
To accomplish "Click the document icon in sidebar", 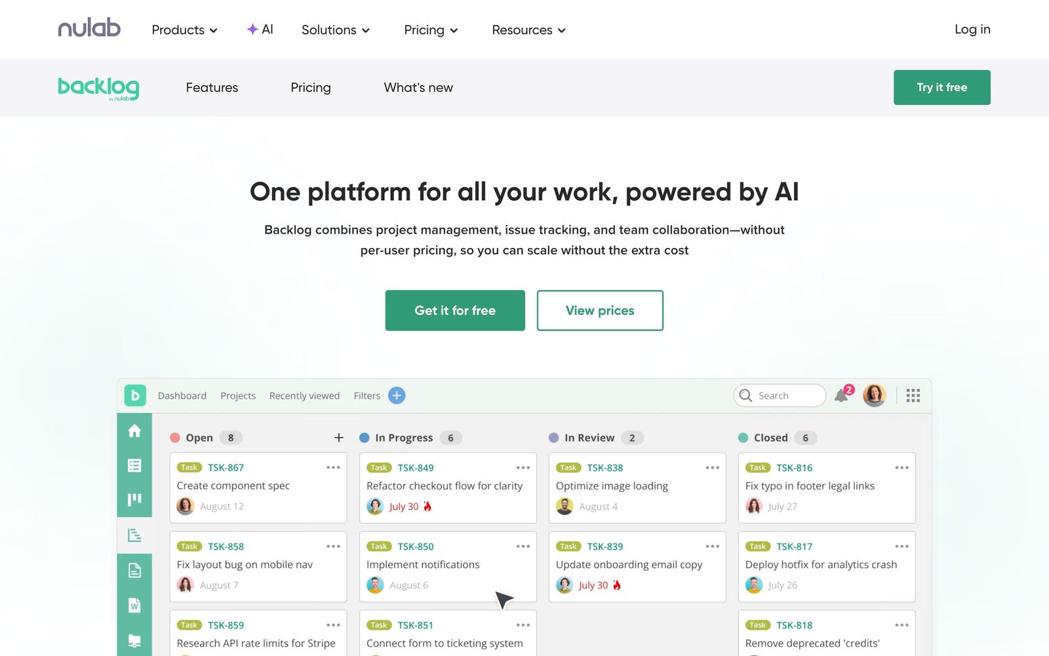I will 134,571.
